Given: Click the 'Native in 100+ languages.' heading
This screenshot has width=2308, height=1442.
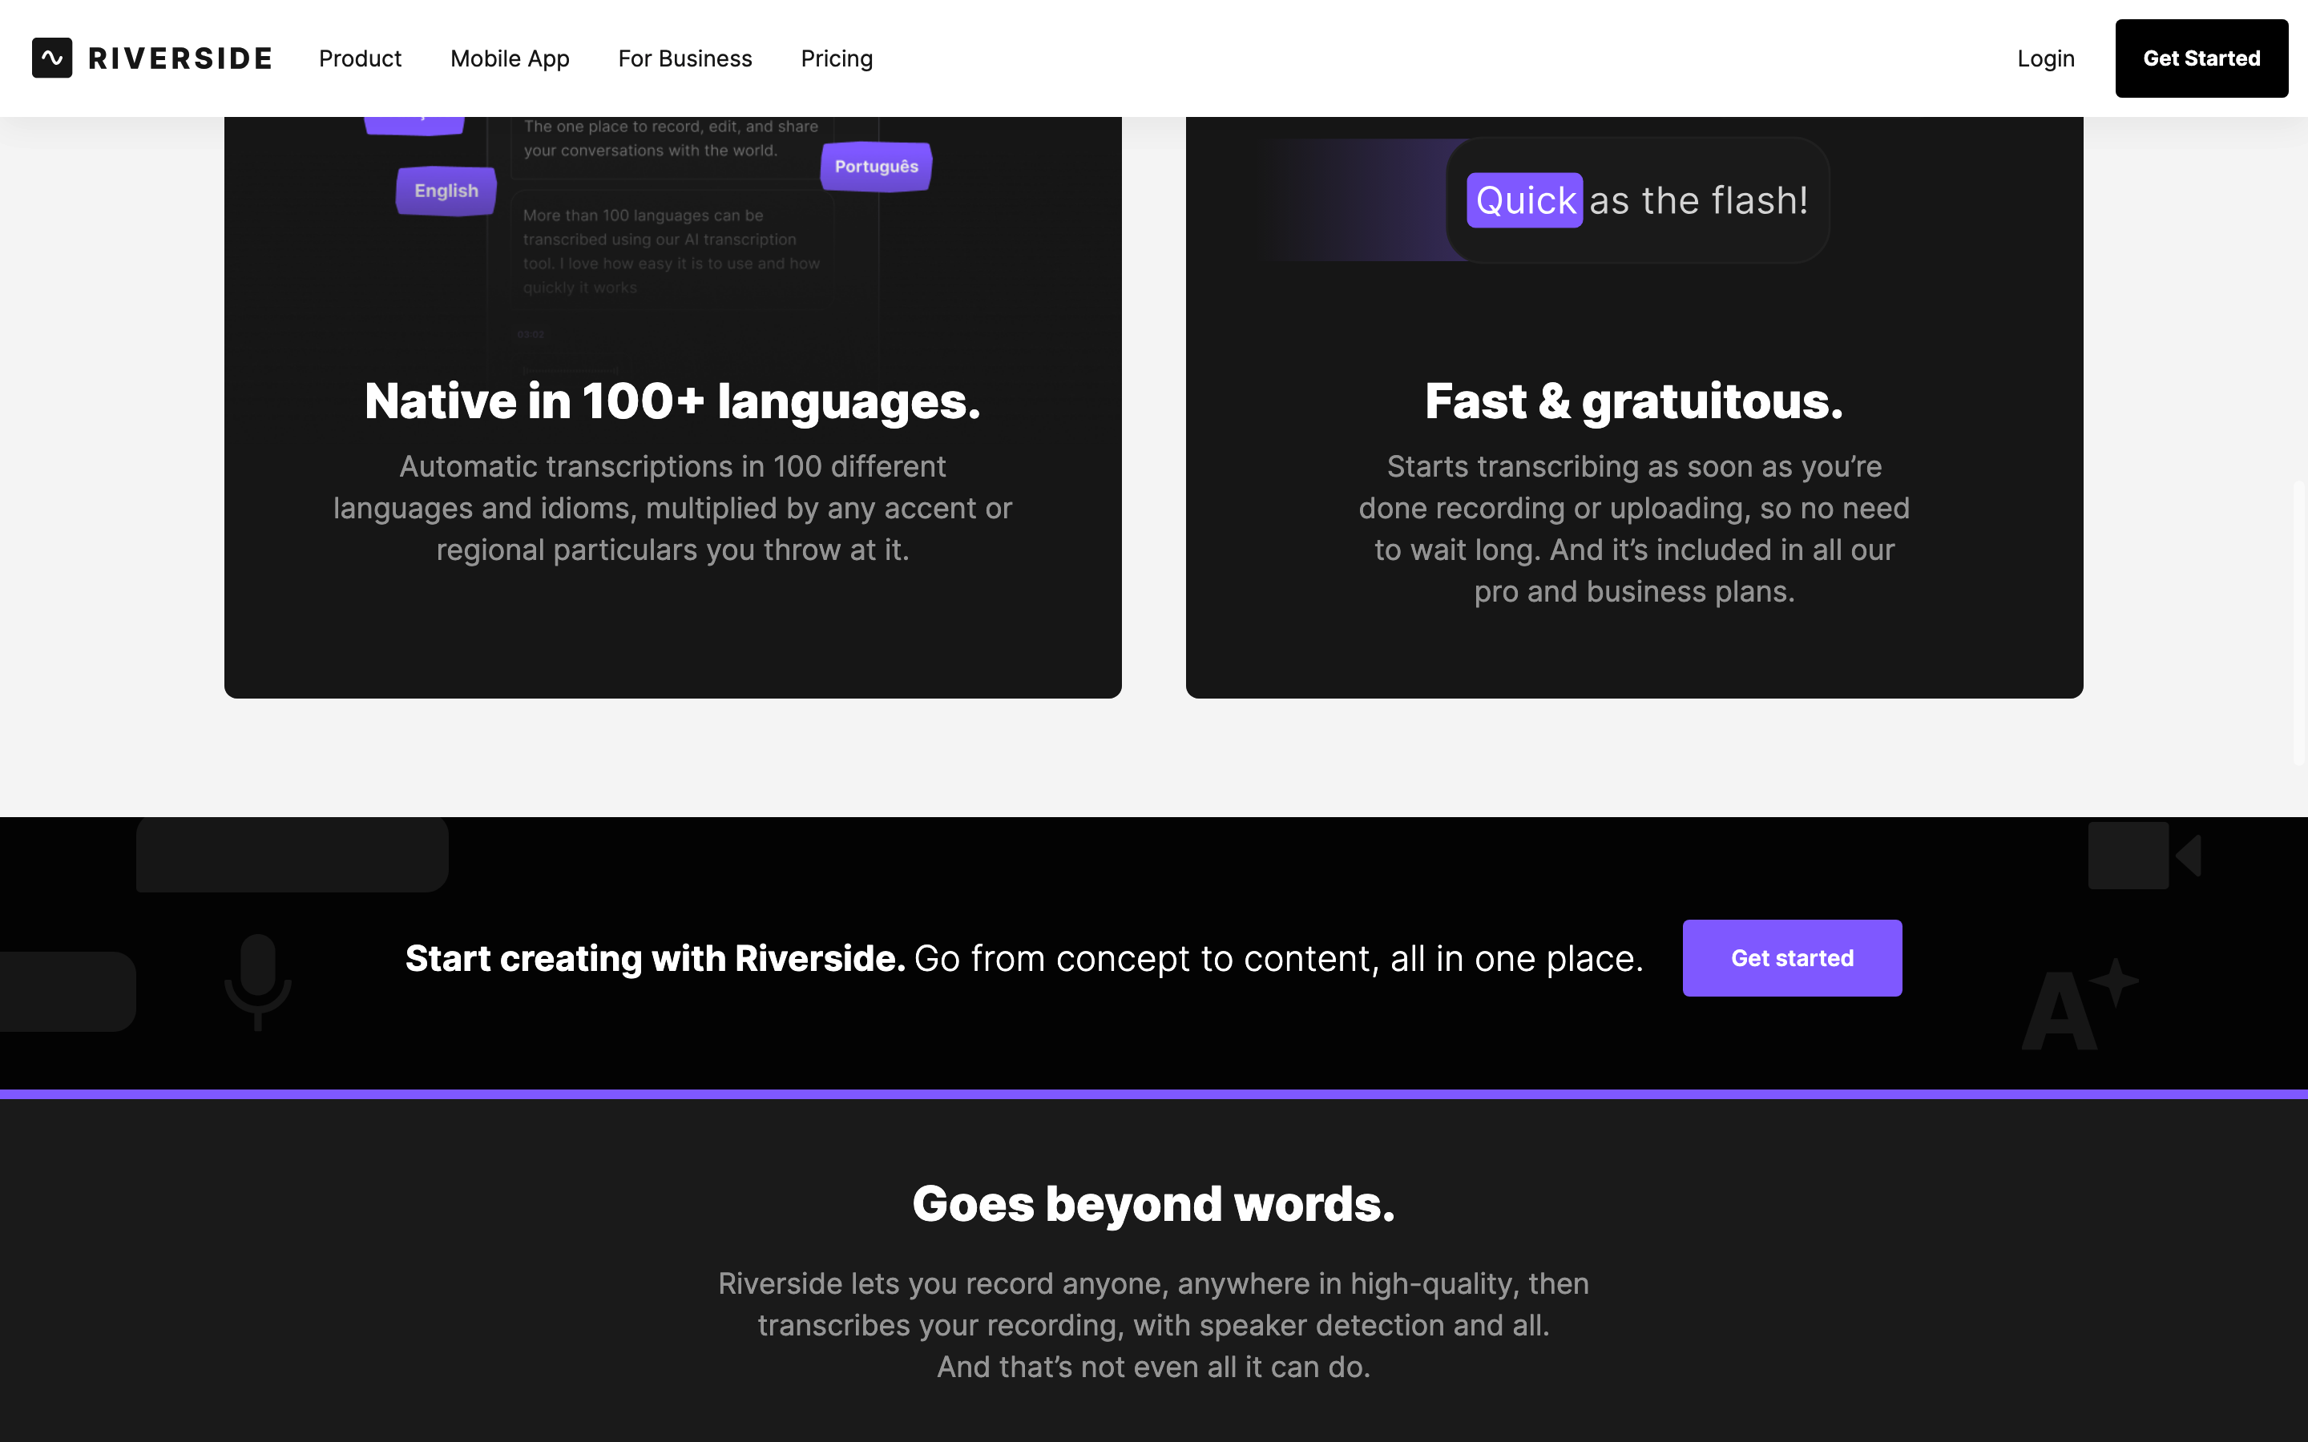Looking at the screenshot, I should (x=672, y=401).
